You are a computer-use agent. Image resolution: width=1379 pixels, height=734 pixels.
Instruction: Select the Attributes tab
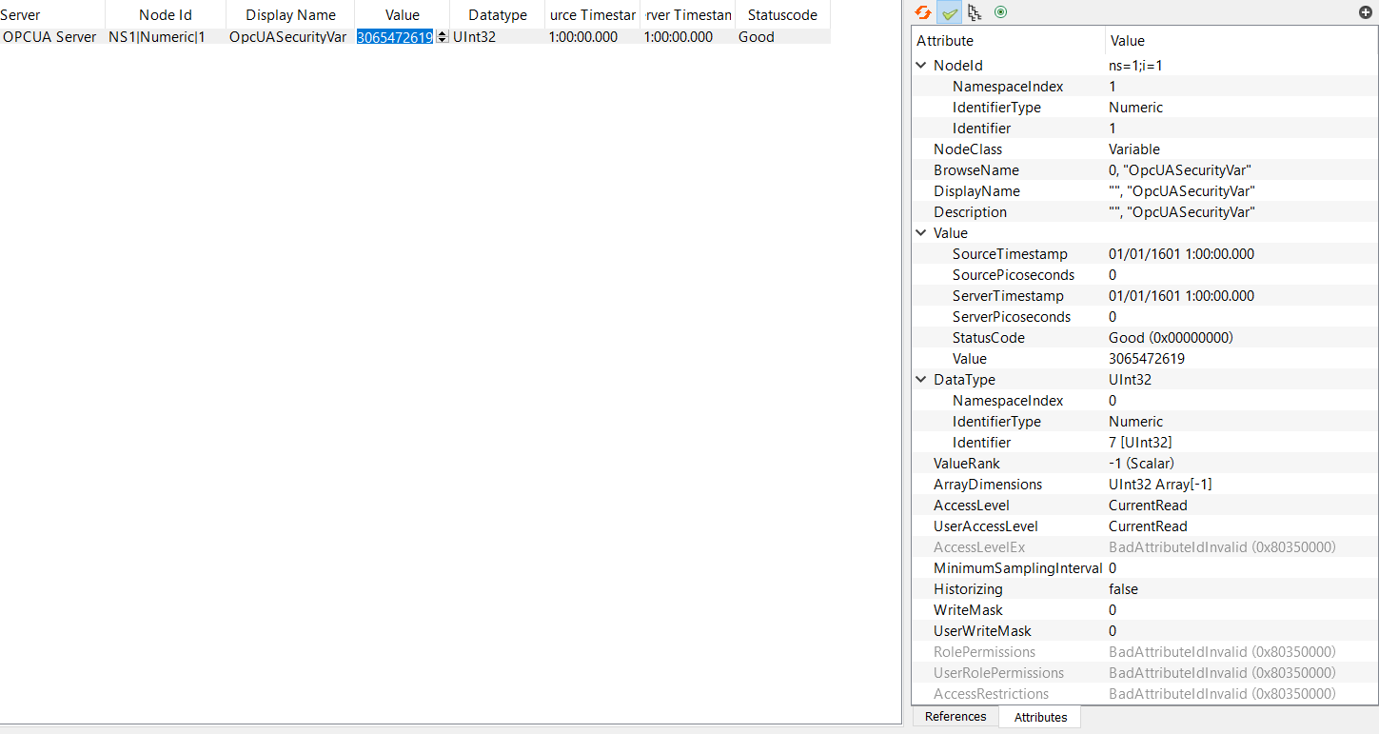click(1039, 716)
